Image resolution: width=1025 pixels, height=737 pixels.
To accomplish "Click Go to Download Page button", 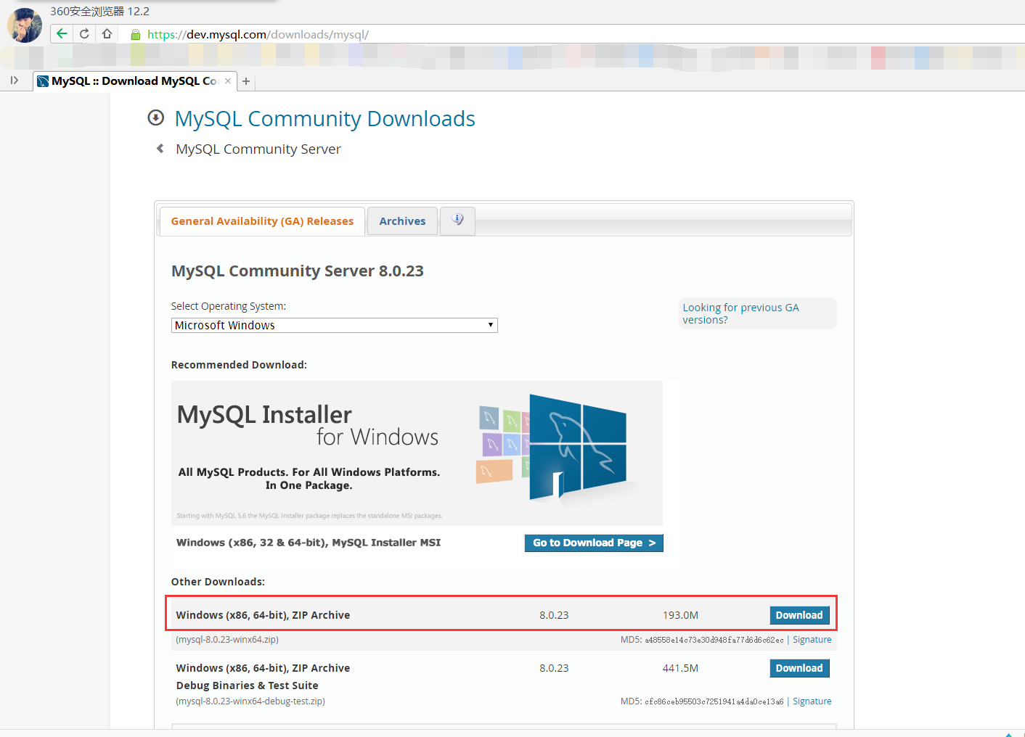I will (593, 543).
